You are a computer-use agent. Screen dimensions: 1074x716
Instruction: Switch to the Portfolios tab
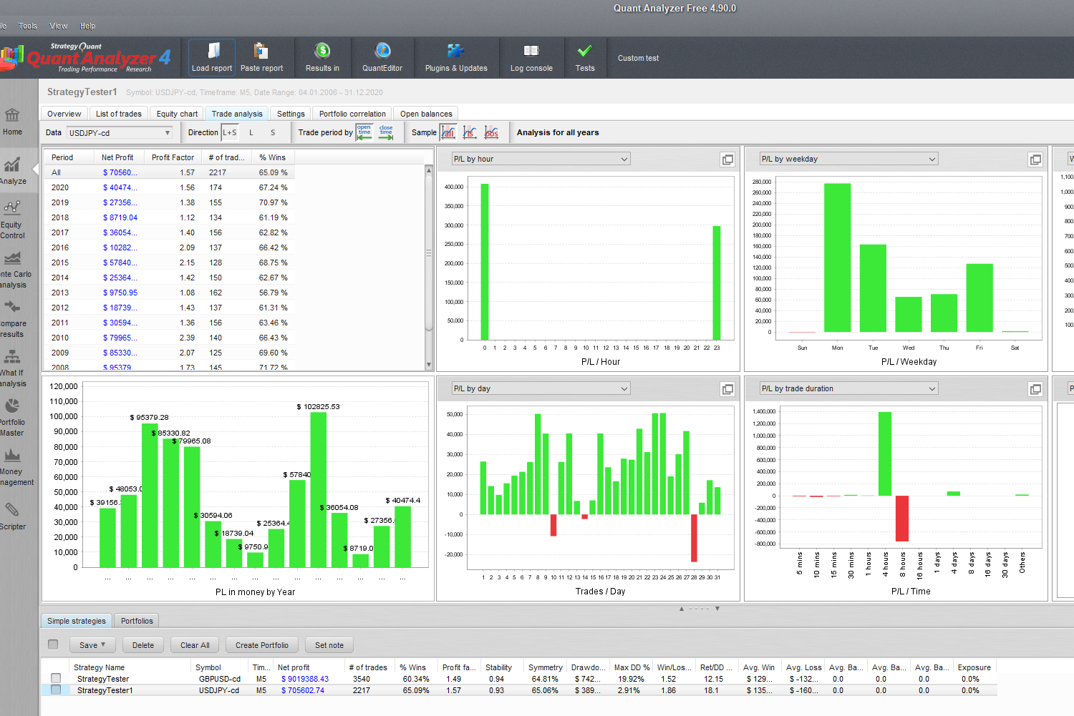[137, 621]
